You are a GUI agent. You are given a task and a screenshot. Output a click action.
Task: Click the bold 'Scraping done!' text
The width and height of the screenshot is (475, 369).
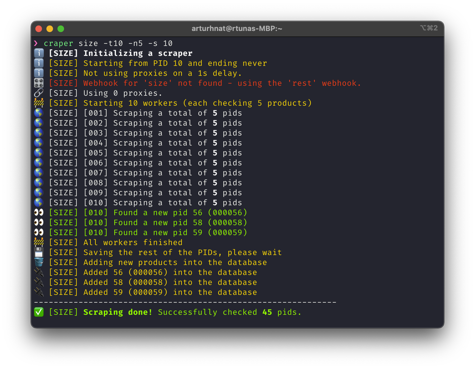click(118, 312)
